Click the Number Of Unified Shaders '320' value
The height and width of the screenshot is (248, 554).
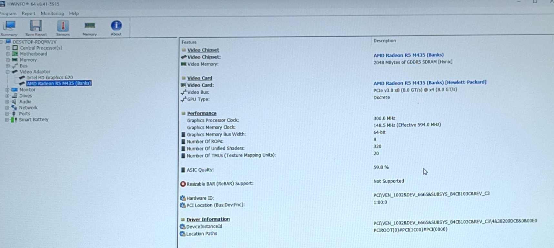coord(377,146)
